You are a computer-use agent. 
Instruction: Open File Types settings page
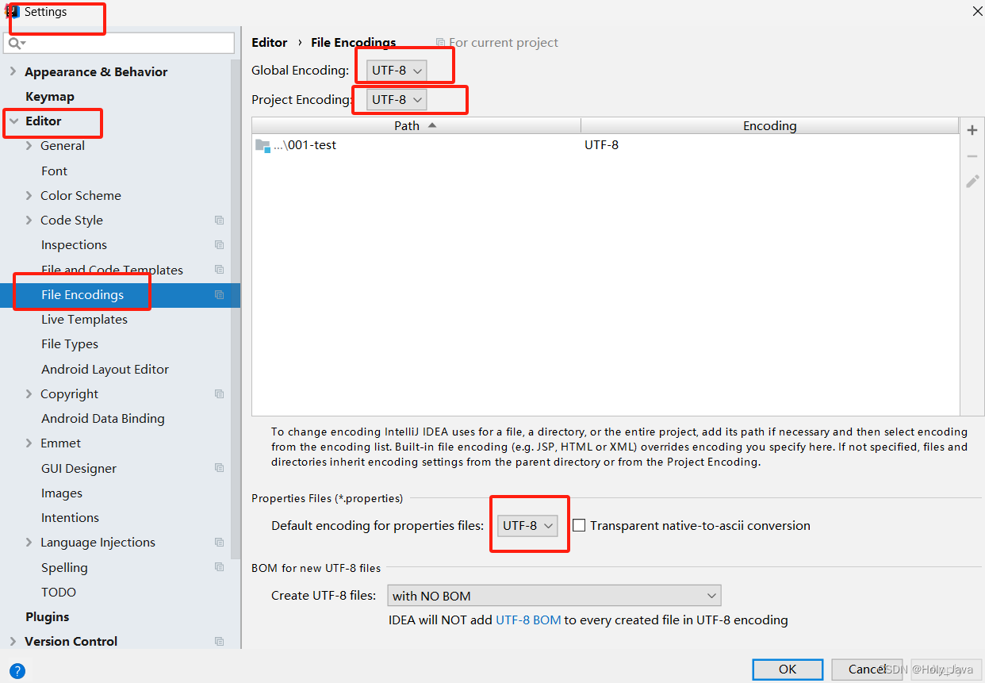pyautogui.click(x=70, y=344)
